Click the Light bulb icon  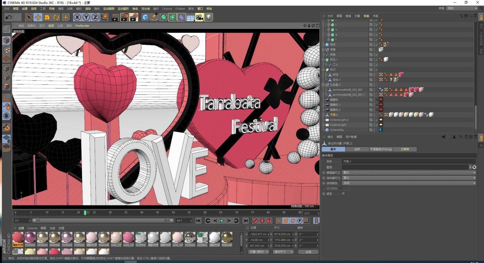point(209,17)
